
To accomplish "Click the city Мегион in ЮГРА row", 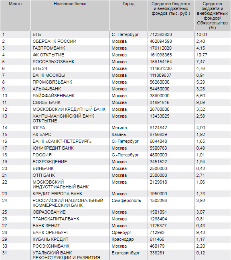I will click(119, 128).
